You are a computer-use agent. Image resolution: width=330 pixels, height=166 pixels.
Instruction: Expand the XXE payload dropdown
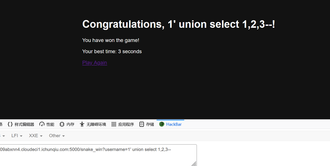pos(36,136)
